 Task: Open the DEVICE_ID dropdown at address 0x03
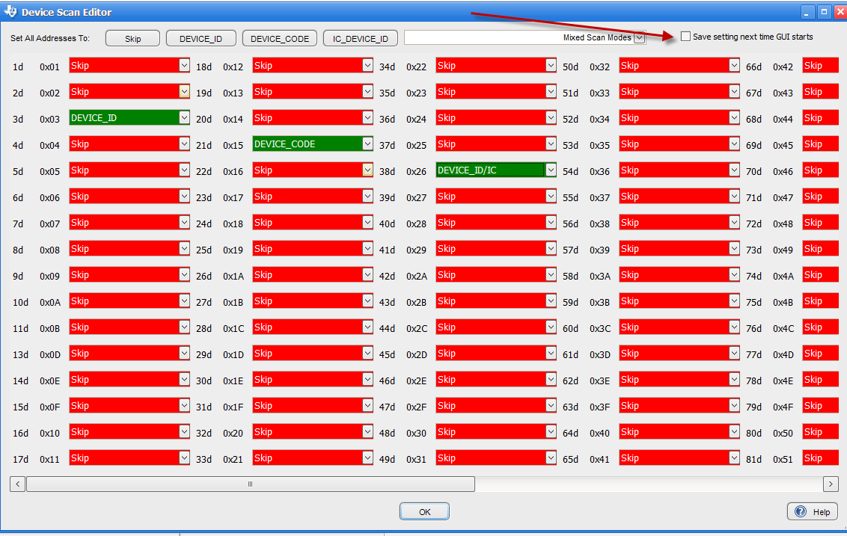[x=184, y=117]
